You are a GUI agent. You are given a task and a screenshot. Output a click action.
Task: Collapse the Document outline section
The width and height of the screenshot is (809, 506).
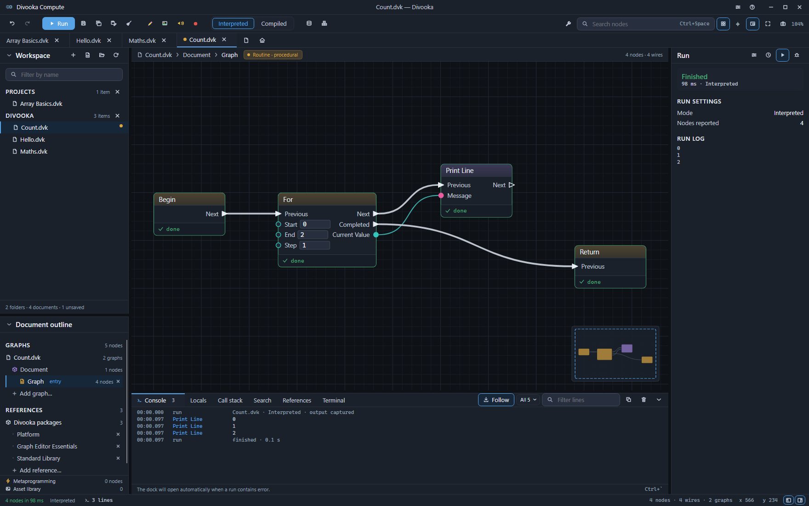(9, 324)
